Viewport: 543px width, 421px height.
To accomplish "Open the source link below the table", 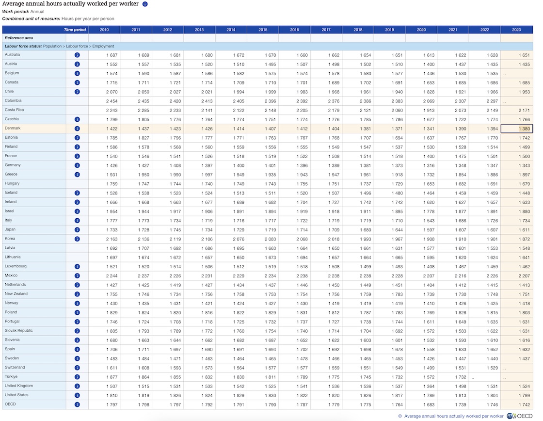I will coord(454,416).
